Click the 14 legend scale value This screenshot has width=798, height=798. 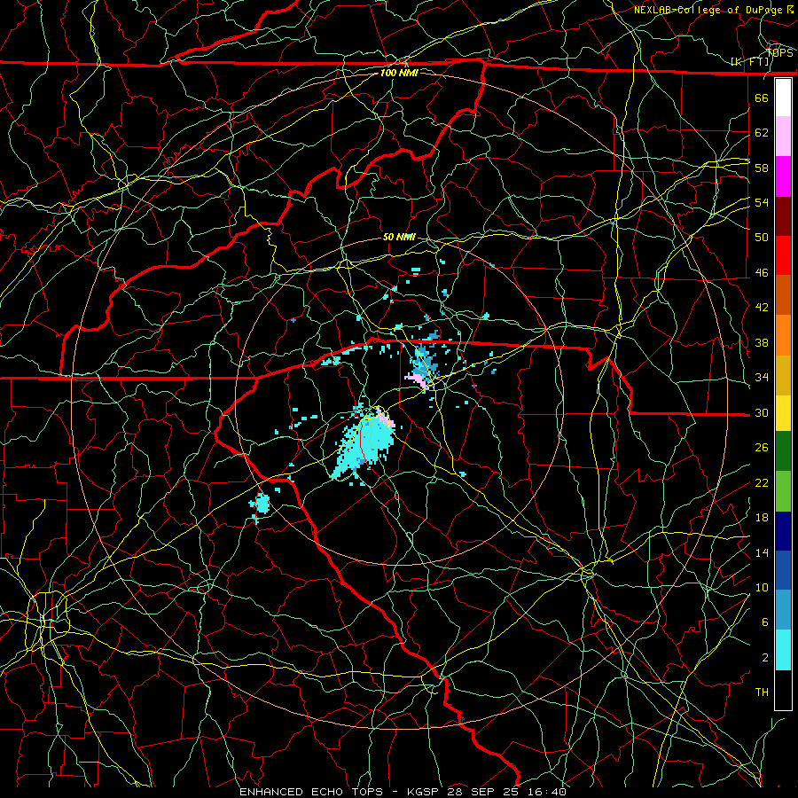762,552
